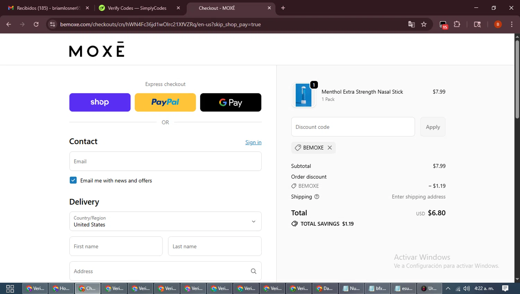The image size is (520, 294).
Task: Open the extension with red 15 badge
Action: click(x=443, y=25)
